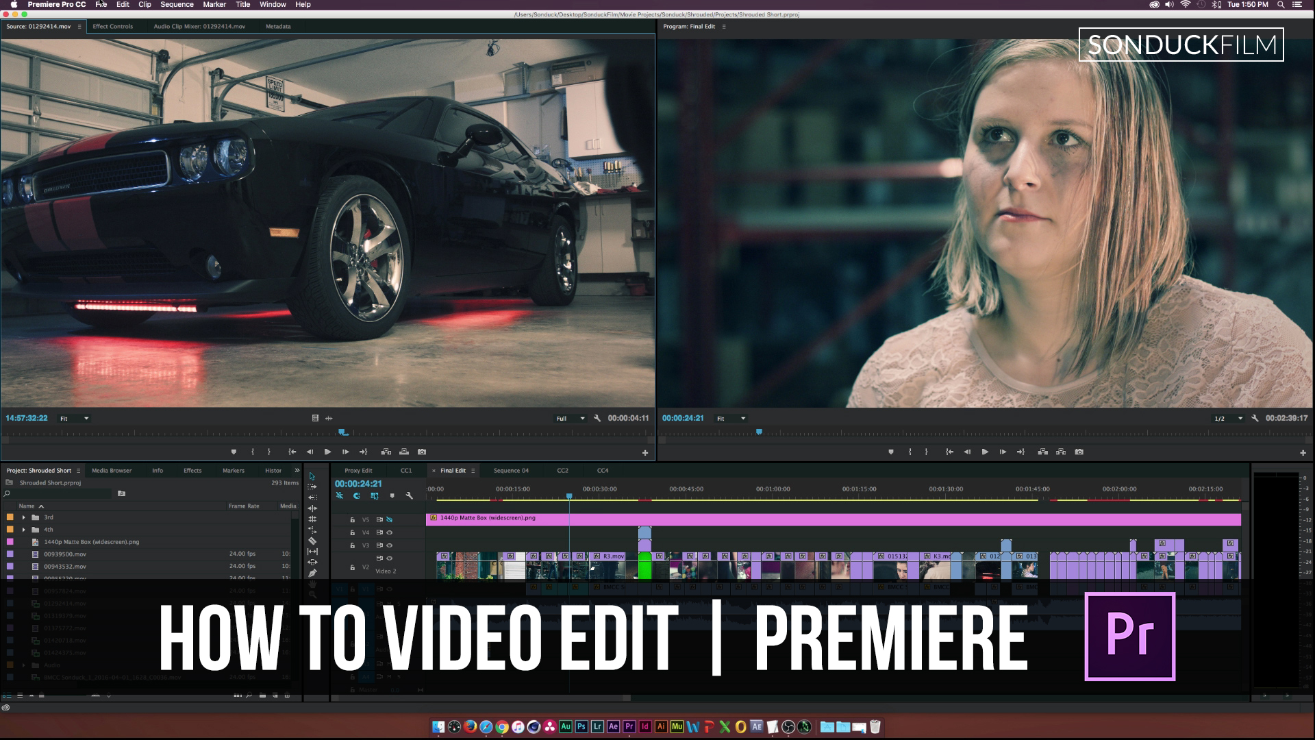
Task: Open the Marker menu
Action: 214,5
